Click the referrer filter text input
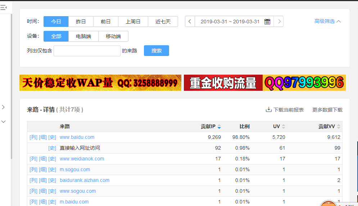This screenshot has width=358, height=206. [x=87, y=51]
